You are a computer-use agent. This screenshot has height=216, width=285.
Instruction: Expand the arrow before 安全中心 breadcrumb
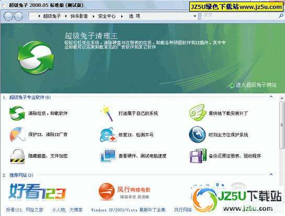click(94, 16)
